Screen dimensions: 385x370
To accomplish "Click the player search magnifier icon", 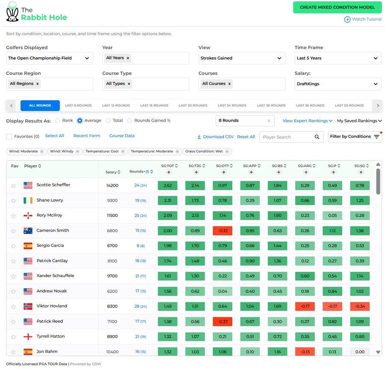I will click(x=317, y=137).
